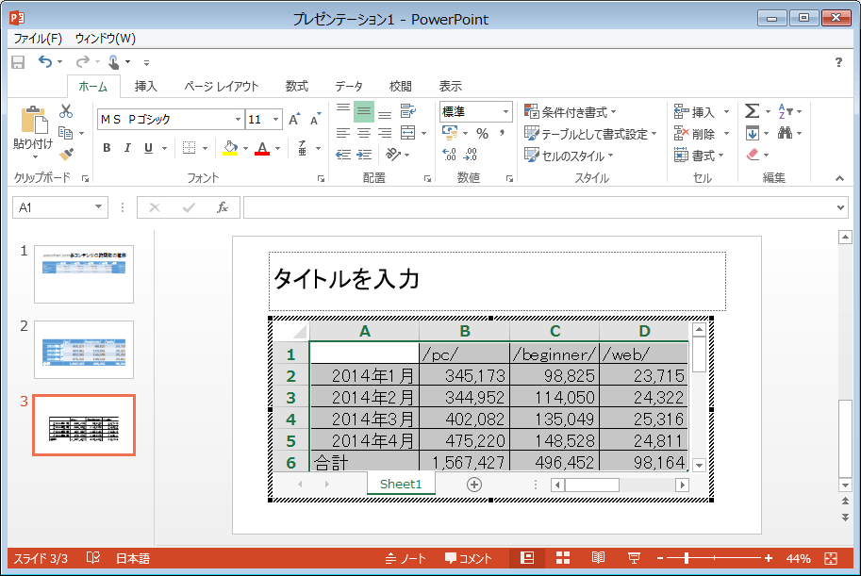The height and width of the screenshot is (576, 861).
Task: Decrease decimal places icon
Action: point(471,155)
